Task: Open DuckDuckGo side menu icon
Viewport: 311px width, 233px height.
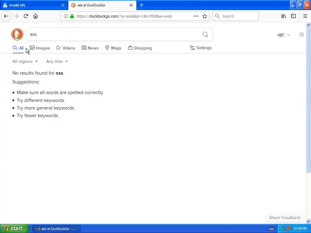Action: click(302, 35)
